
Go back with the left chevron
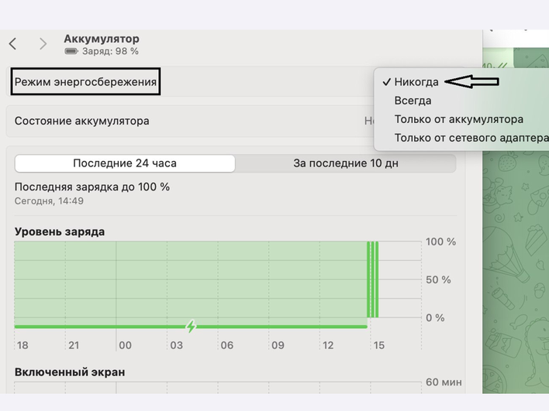(12, 43)
